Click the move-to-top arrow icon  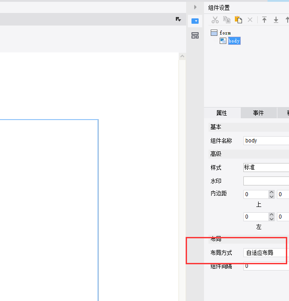[x=264, y=20]
